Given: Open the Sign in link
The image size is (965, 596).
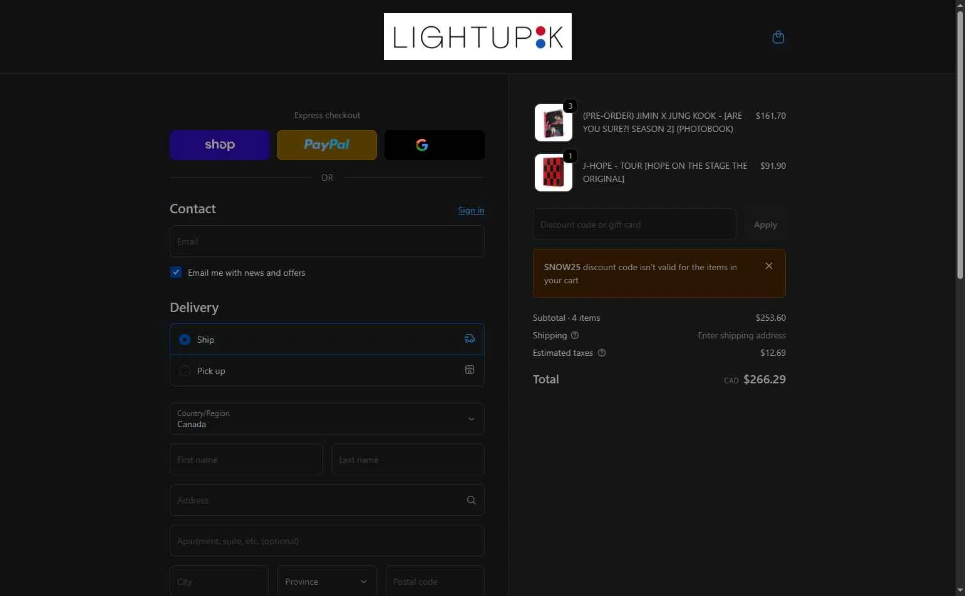Looking at the screenshot, I should [x=471, y=210].
